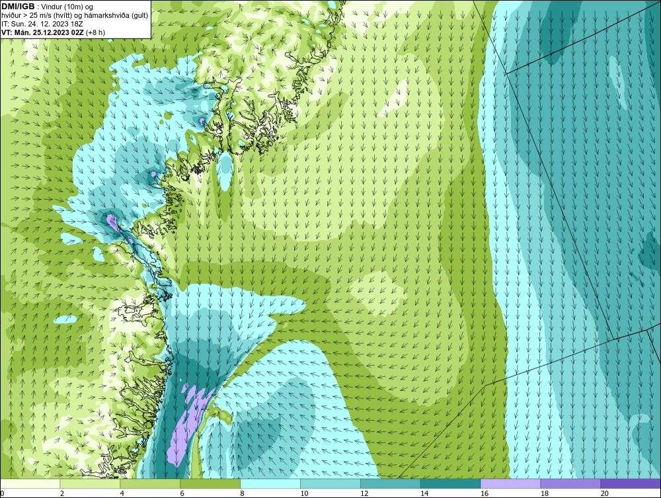Click the 12–14 m/s teal legend swatch
Image resolution: width=661 pixels, height=498 pixels.
point(391,483)
